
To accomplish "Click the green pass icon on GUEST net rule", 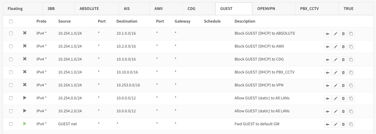I will (25, 124).
